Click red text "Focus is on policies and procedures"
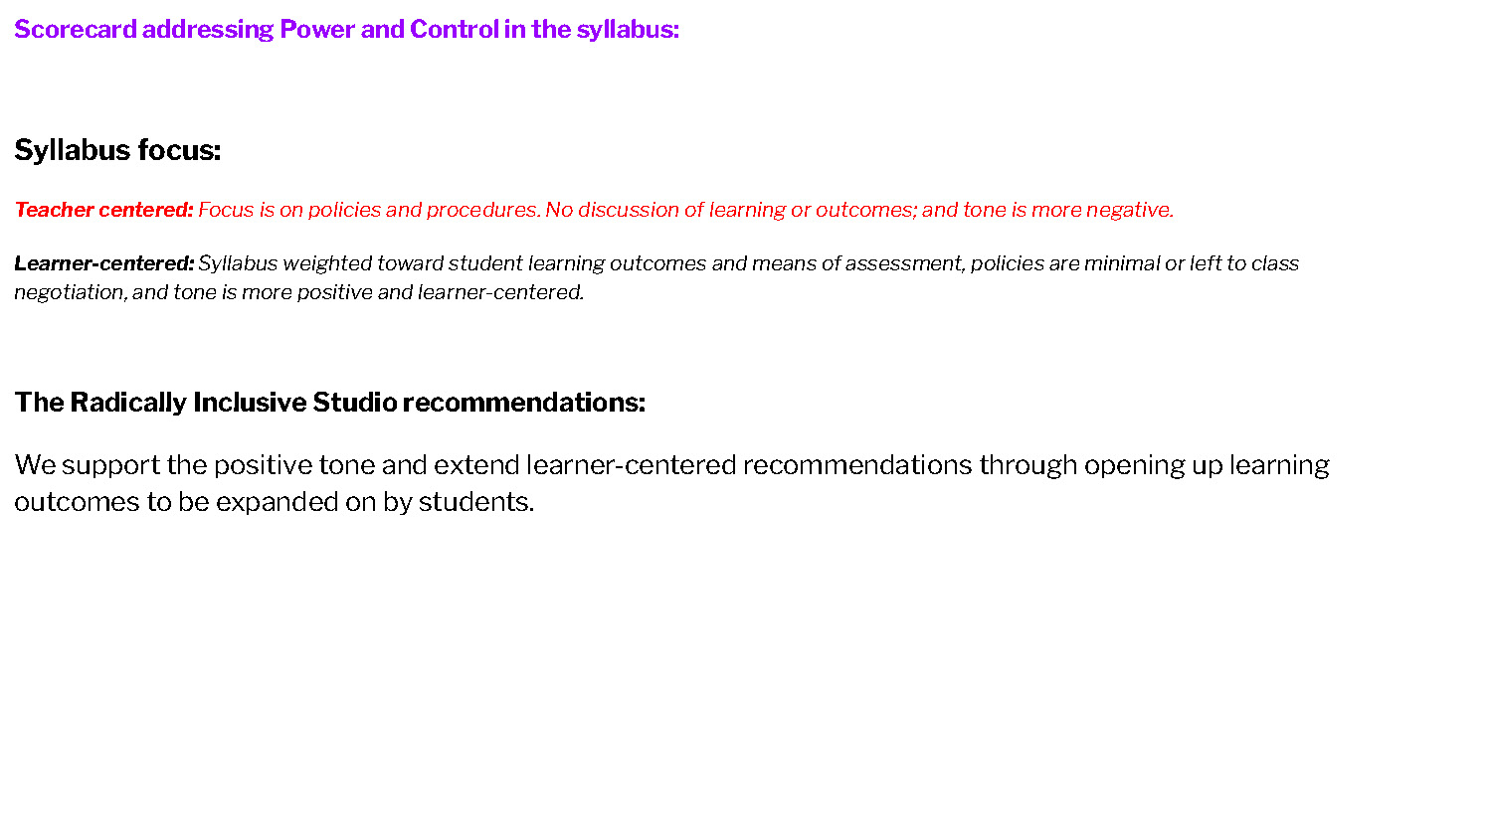Screen dimensions: 1492x839 coord(368,210)
